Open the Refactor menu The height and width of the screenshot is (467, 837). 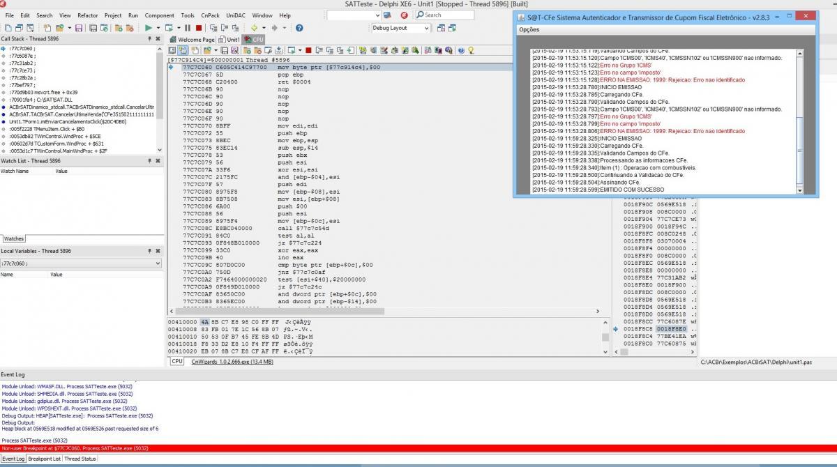(x=88, y=15)
